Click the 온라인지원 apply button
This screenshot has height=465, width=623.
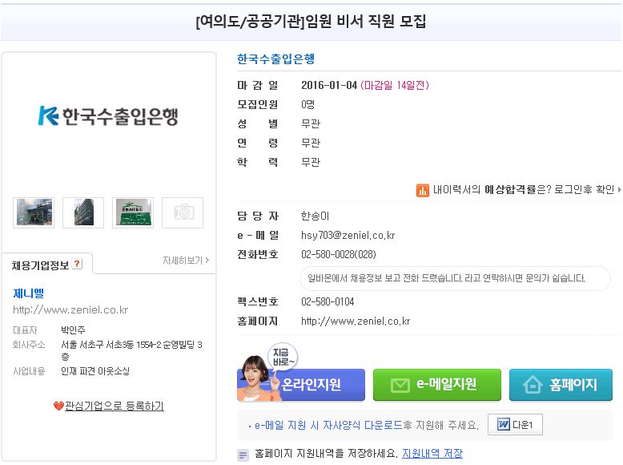click(x=301, y=384)
